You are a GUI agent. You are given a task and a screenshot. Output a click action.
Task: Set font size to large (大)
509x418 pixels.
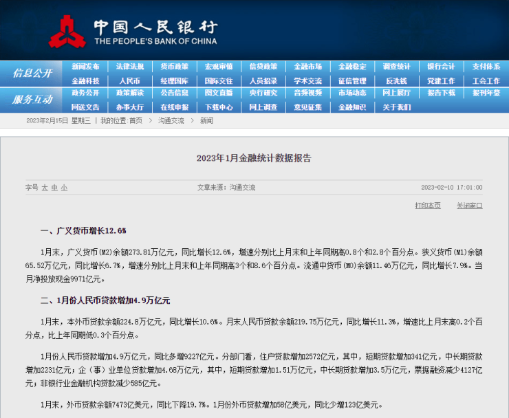pos(45,187)
